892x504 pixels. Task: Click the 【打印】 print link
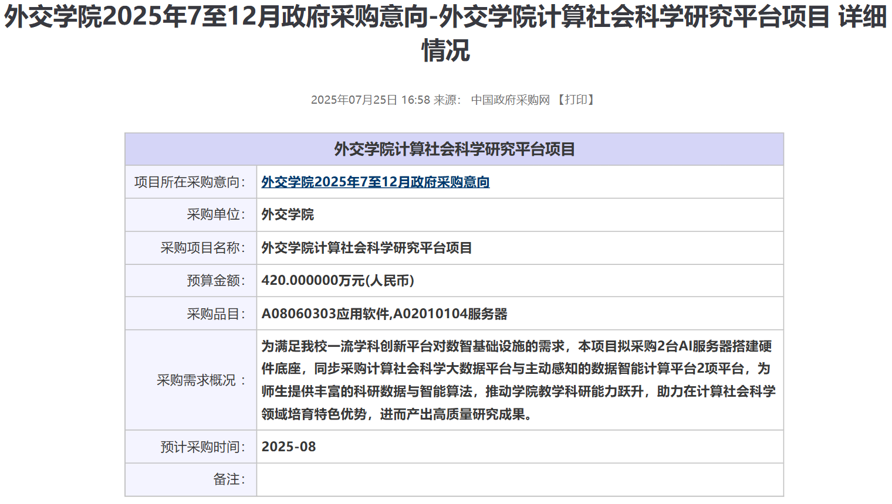[x=576, y=100]
